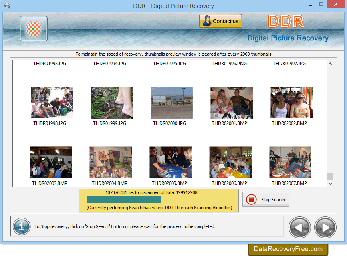Click file name THDR01996.PNG

(x=229, y=64)
